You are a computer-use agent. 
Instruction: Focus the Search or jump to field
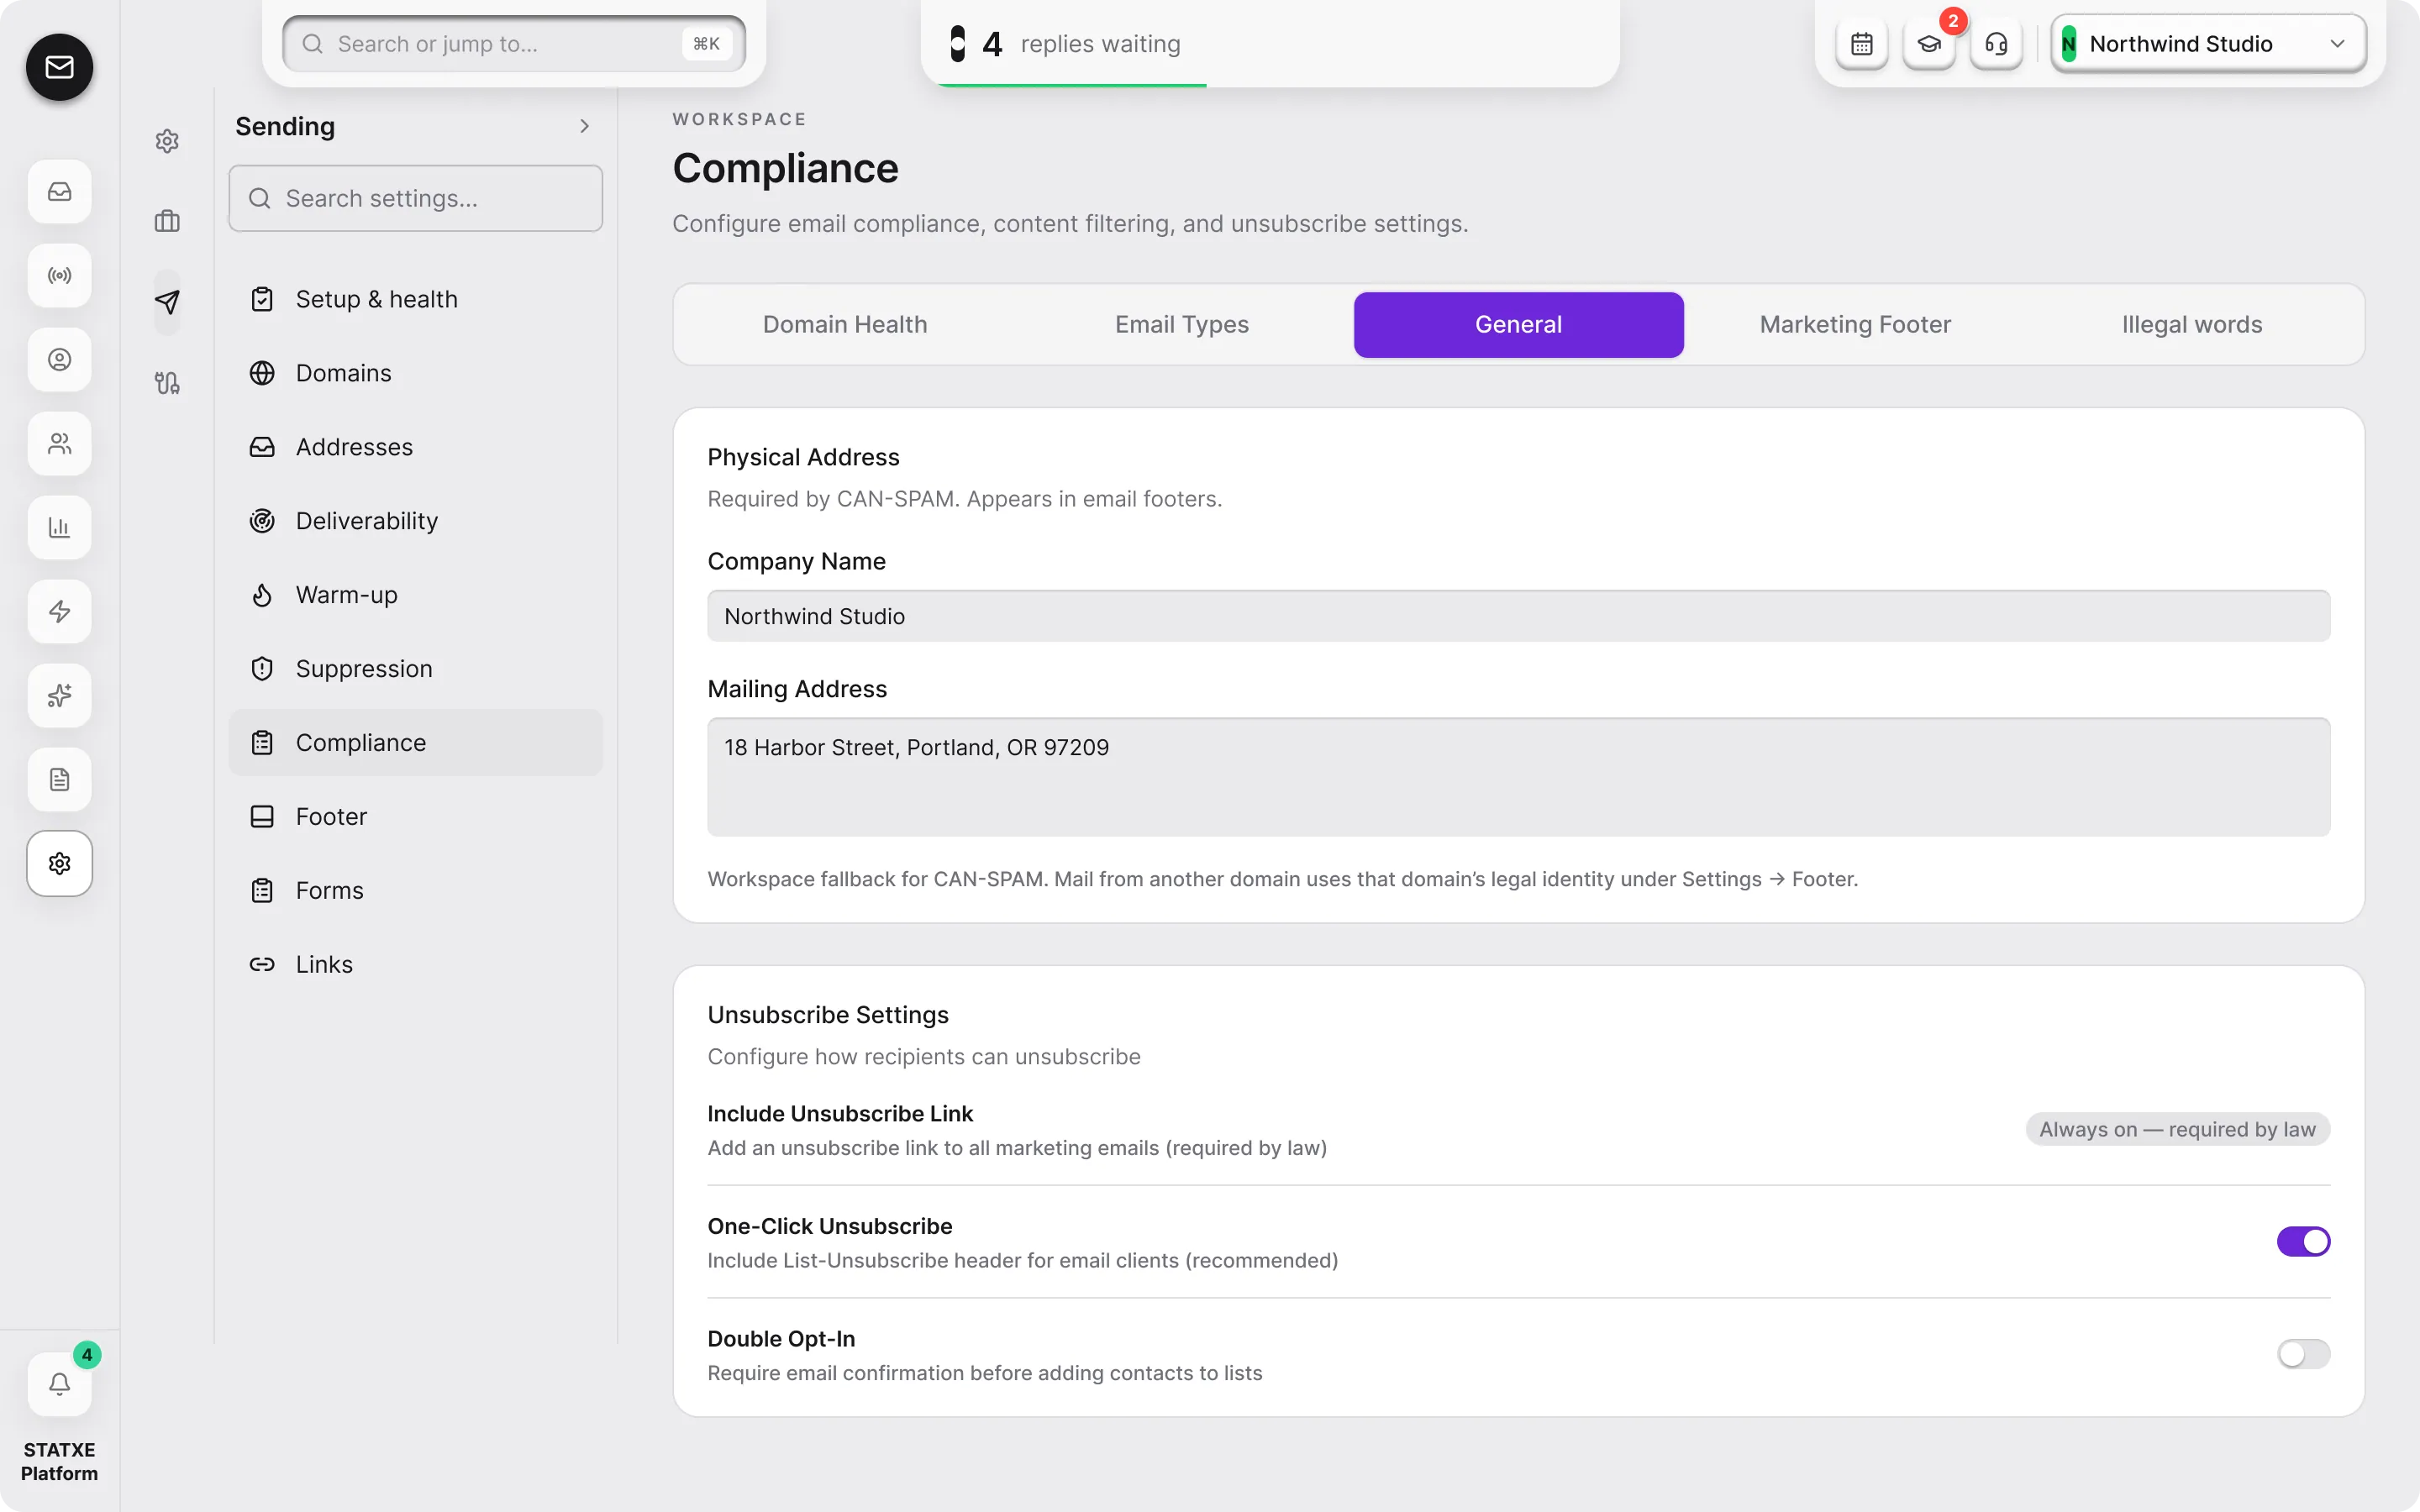pos(514,44)
